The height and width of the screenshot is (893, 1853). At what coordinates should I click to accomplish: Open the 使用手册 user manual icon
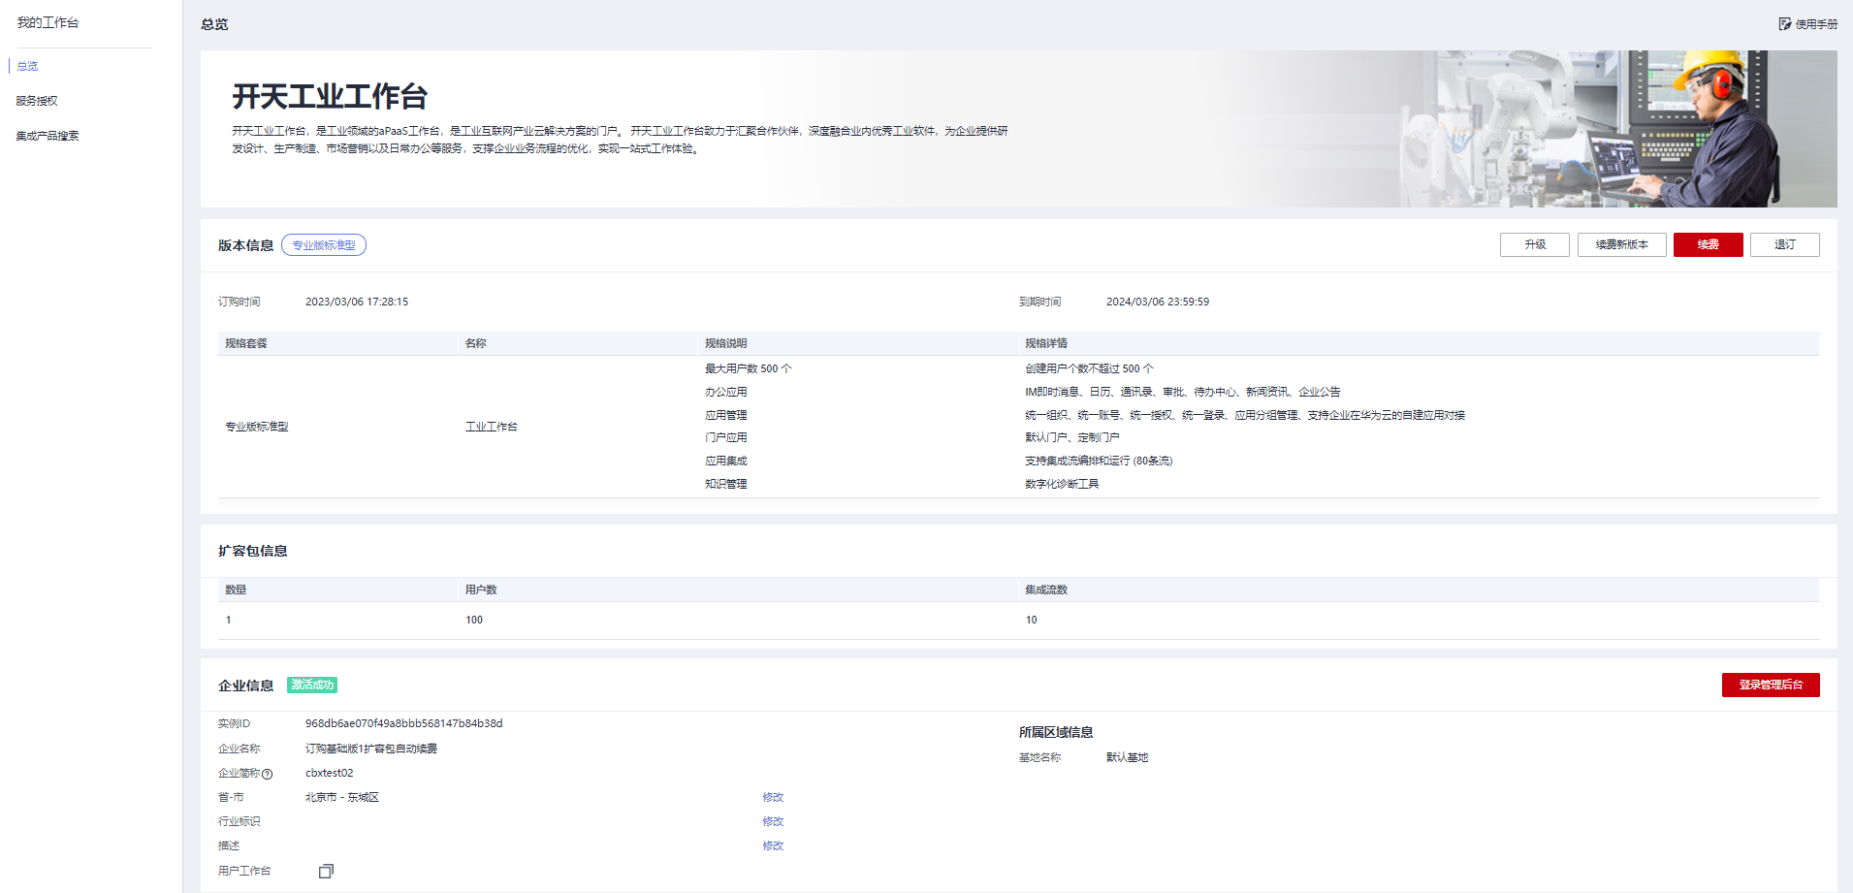1784,24
